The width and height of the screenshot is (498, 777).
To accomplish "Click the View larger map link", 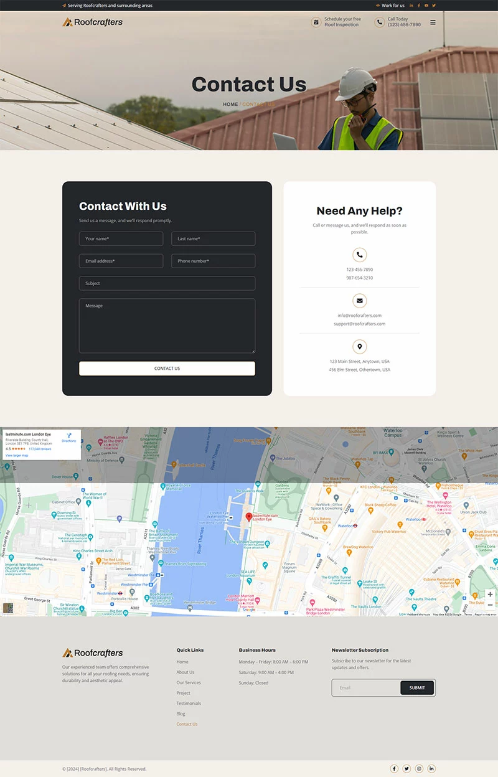I will pos(17,456).
